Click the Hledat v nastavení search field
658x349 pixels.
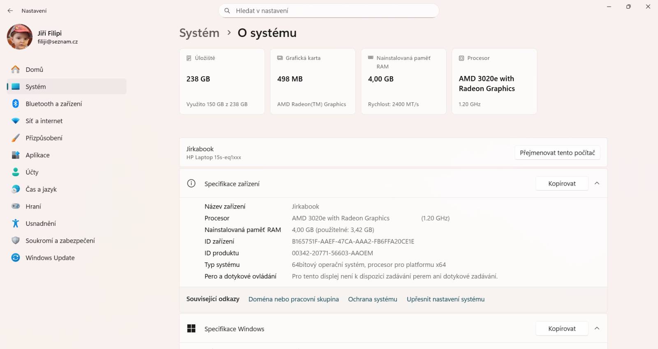329,11
